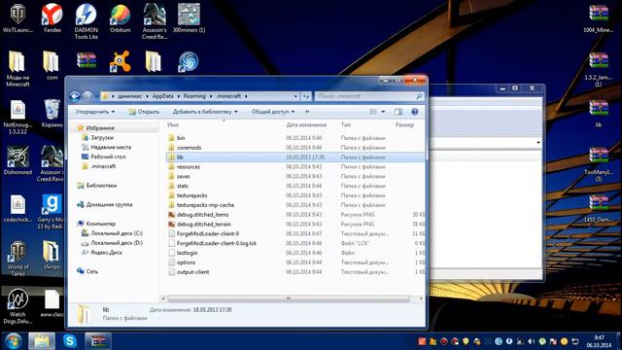Open the Упорядочить dropdown menu
Viewport: 622px width, 350px height.
pos(95,112)
